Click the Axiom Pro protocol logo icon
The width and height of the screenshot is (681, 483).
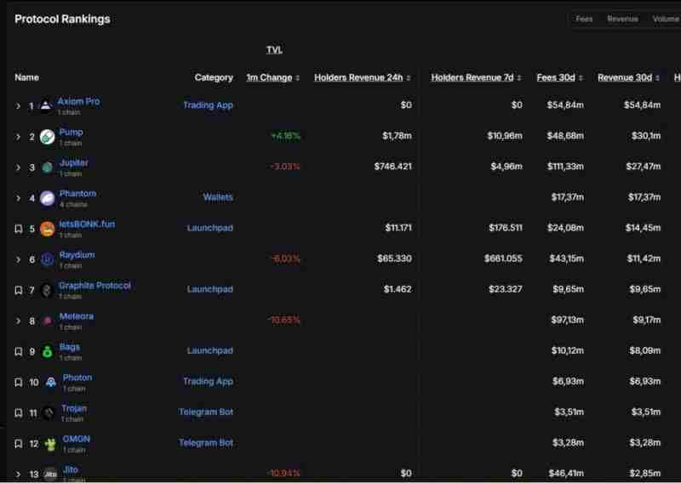[46, 105]
